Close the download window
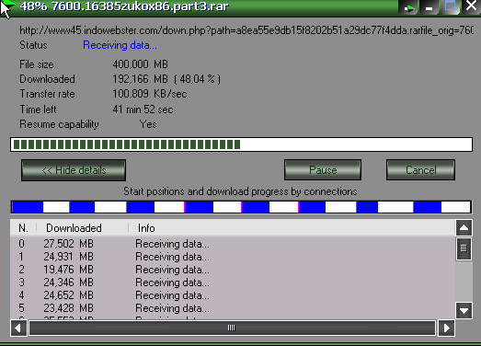This screenshot has width=481, height=346. 472,6
